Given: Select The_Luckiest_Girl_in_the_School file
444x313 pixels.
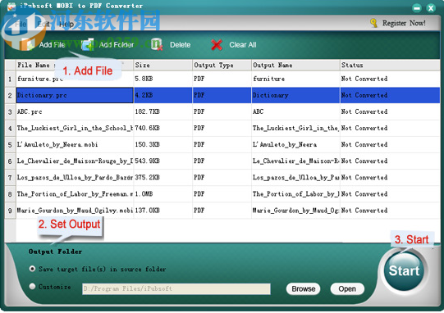Looking at the screenshot, I should [x=75, y=128].
